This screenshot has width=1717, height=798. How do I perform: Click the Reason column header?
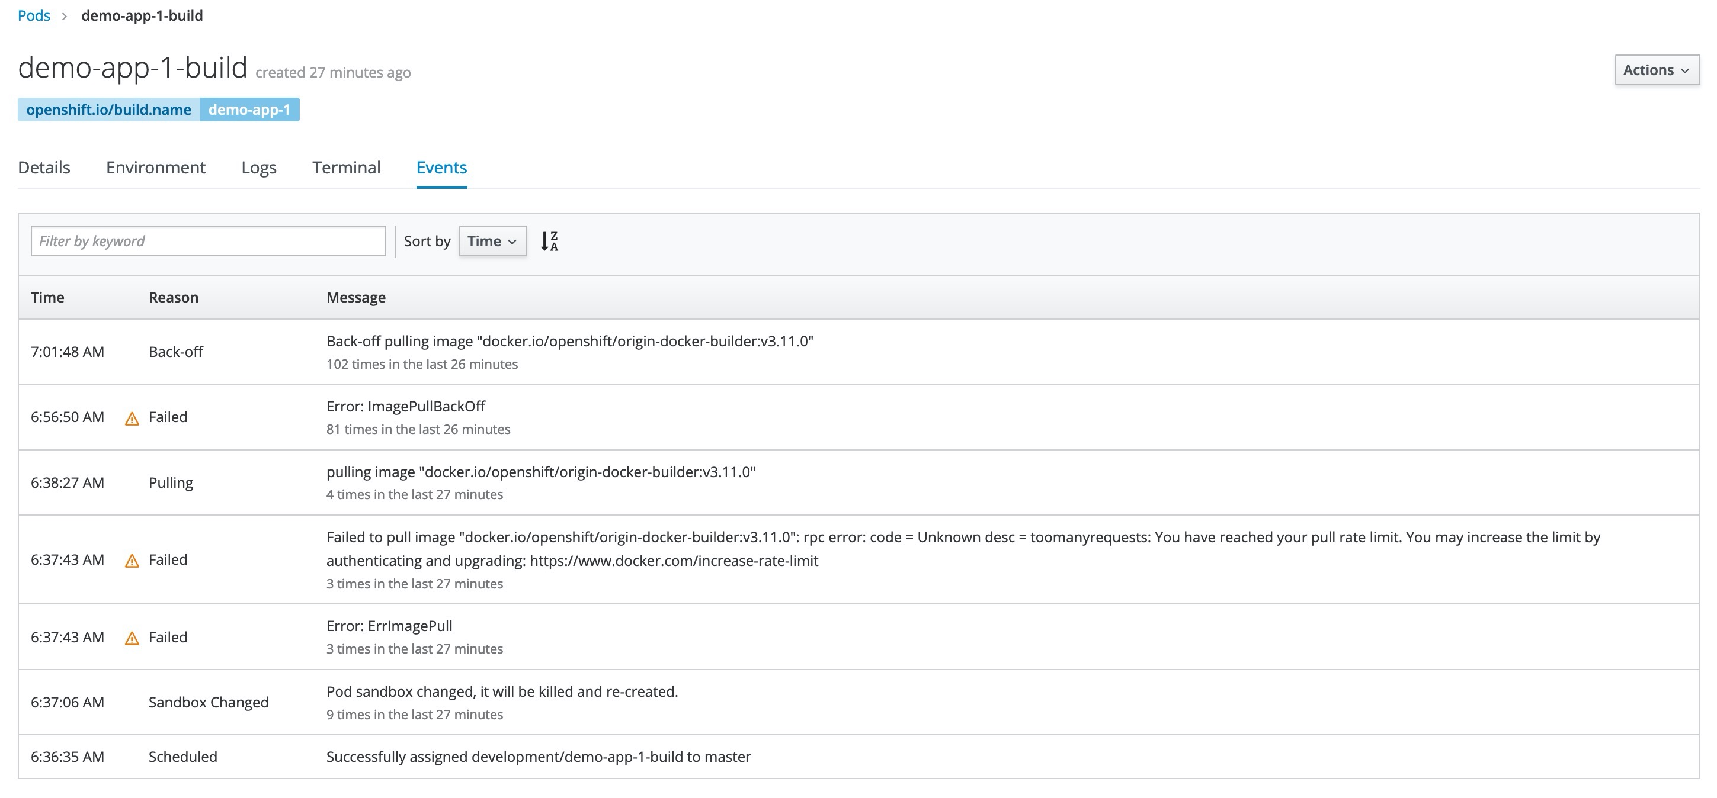[x=173, y=297]
